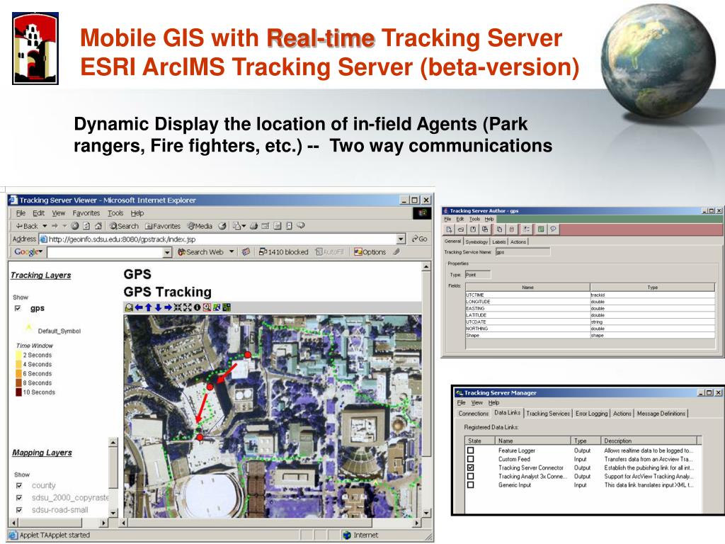Click the speech bubble icon in Tracking Server Author
The width and height of the screenshot is (725, 544).
pyautogui.click(x=552, y=229)
